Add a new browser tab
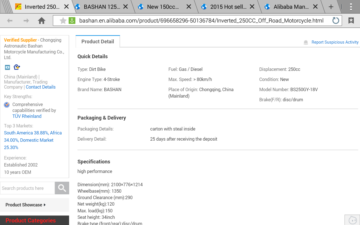 click(331, 7)
